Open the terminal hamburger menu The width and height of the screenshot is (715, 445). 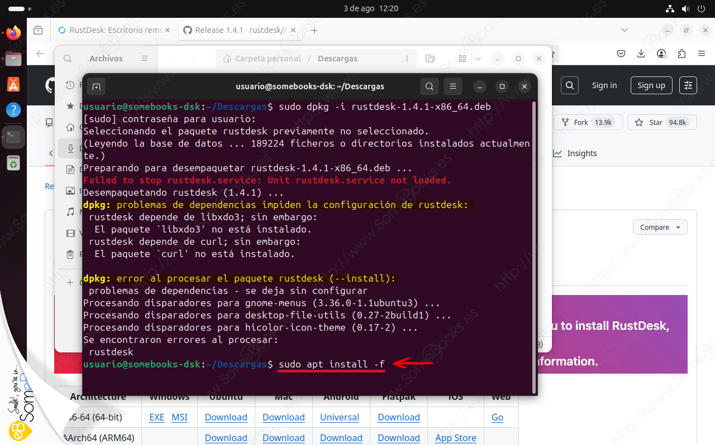(453, 86)
